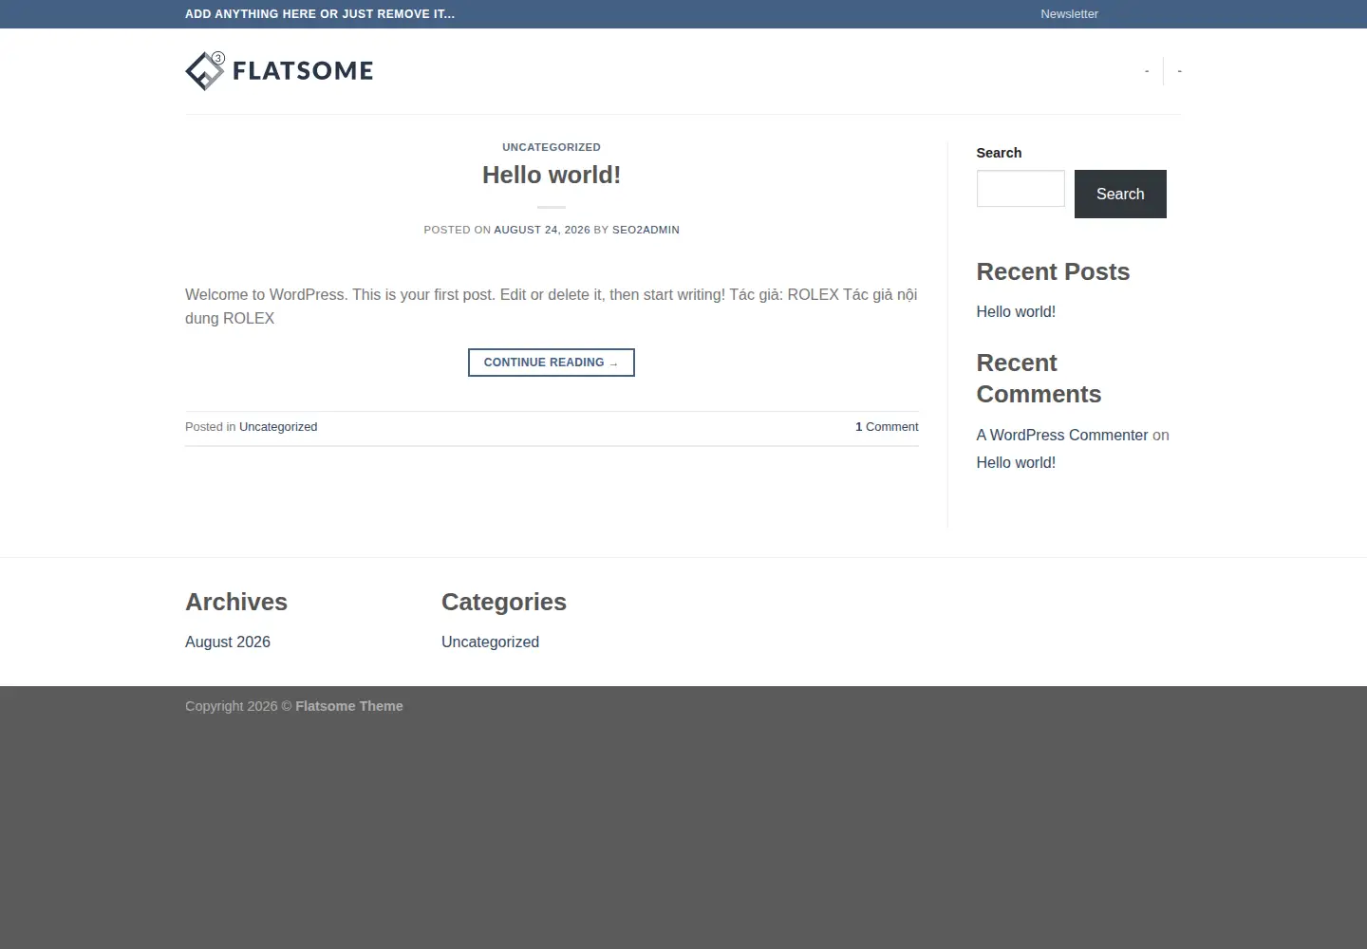
Task: Click the 'Archives' footer heading
Action: pyautogui.click(x=236, y=602)
